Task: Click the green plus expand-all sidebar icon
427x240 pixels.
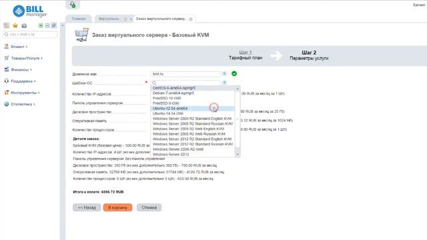Action: click(41, 25)
